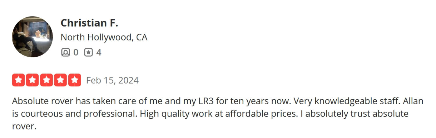Click "Absolute rover" at the start of the review
This screenshot has width=436, height=138.
click(42, 101)
